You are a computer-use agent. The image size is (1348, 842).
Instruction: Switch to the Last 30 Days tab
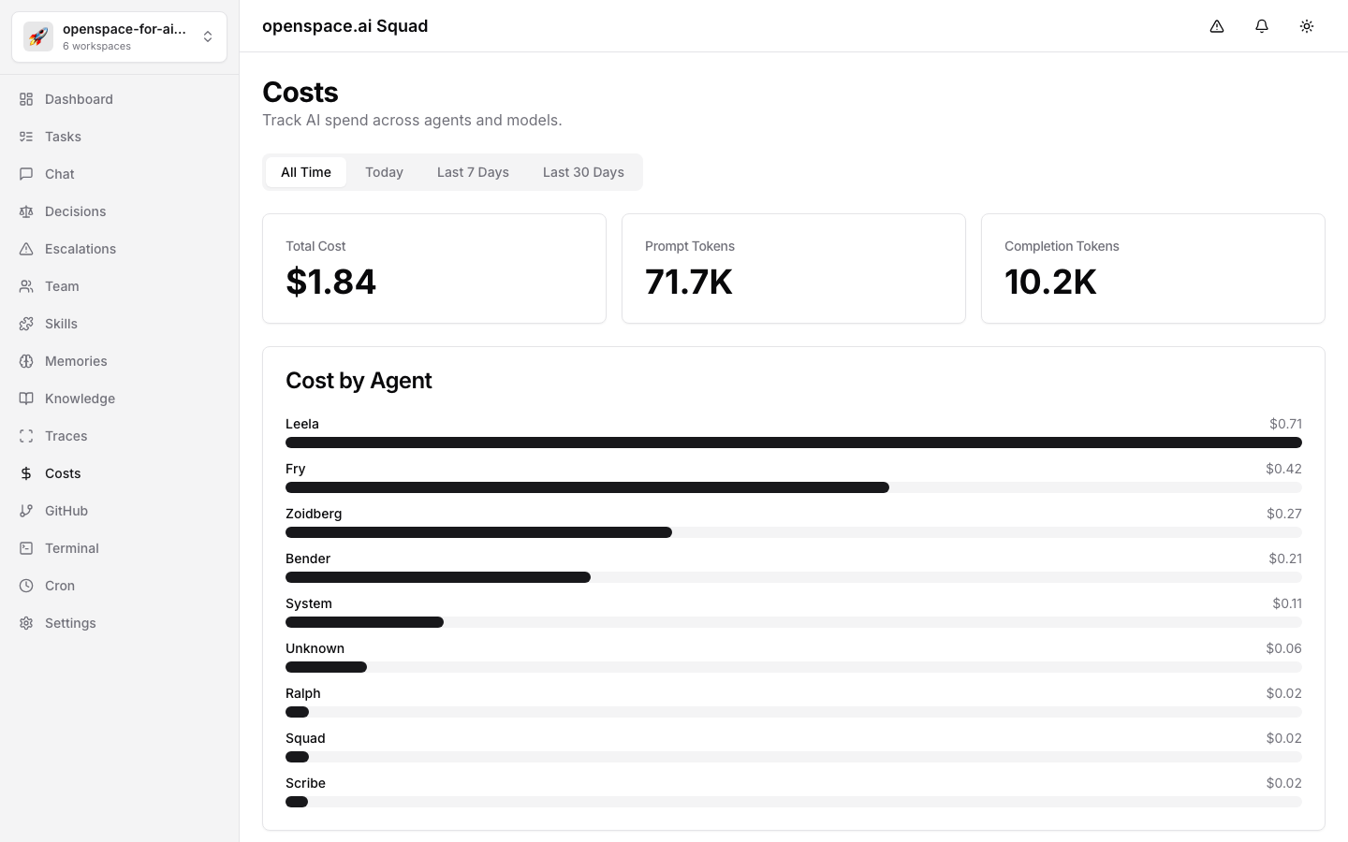coord(583,172)
